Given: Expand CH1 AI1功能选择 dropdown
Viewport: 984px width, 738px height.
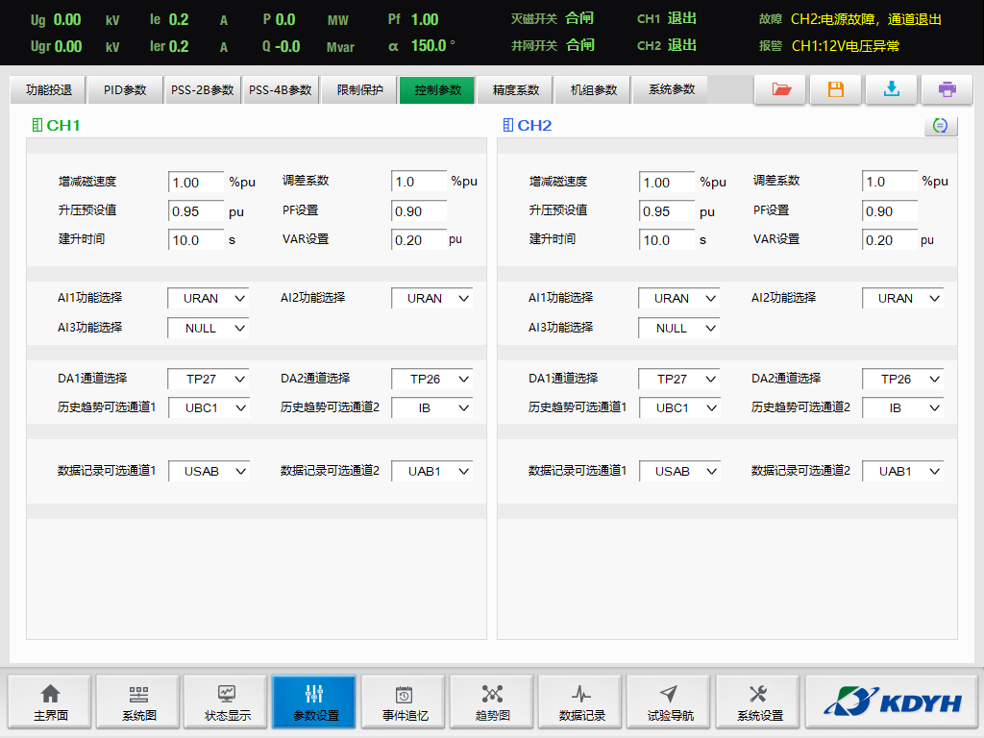Looking at the screenshot, I should [209, 299].
